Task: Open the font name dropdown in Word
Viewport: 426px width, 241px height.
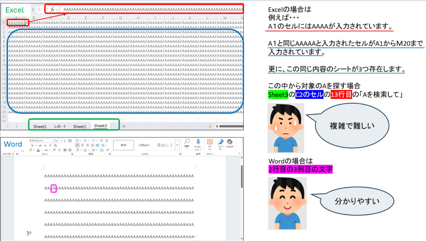Action: (x=42, y=141)
